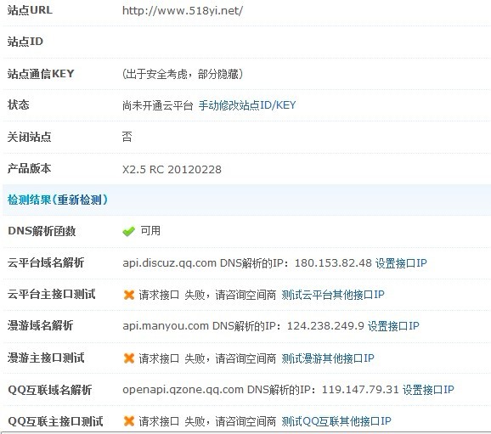
Task: Click orange X icon for 云平台主接口测试
Action: (x=129, y=295)
